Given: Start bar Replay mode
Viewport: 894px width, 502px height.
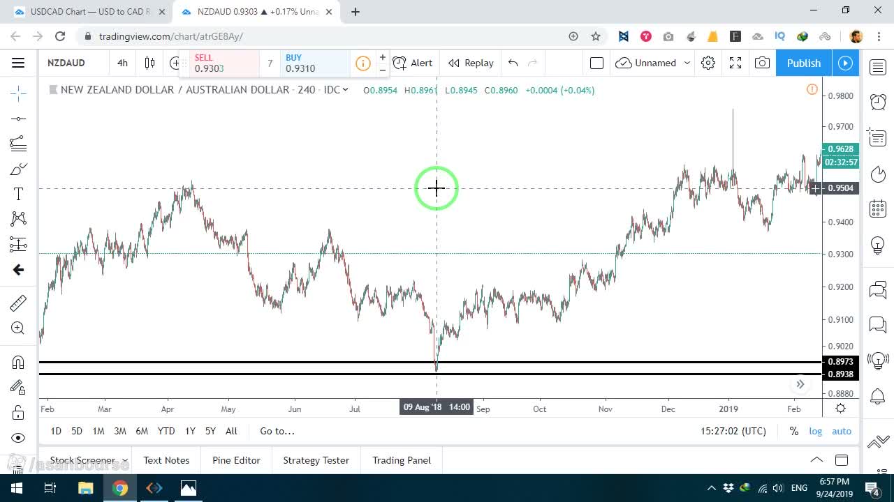Looking at the screenshot, I should (471, 63).
